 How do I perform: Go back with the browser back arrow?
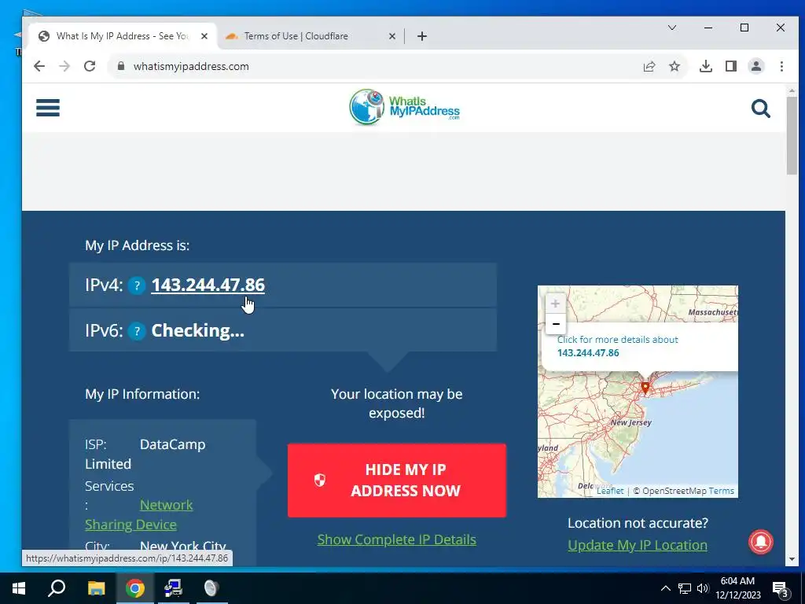39,66
